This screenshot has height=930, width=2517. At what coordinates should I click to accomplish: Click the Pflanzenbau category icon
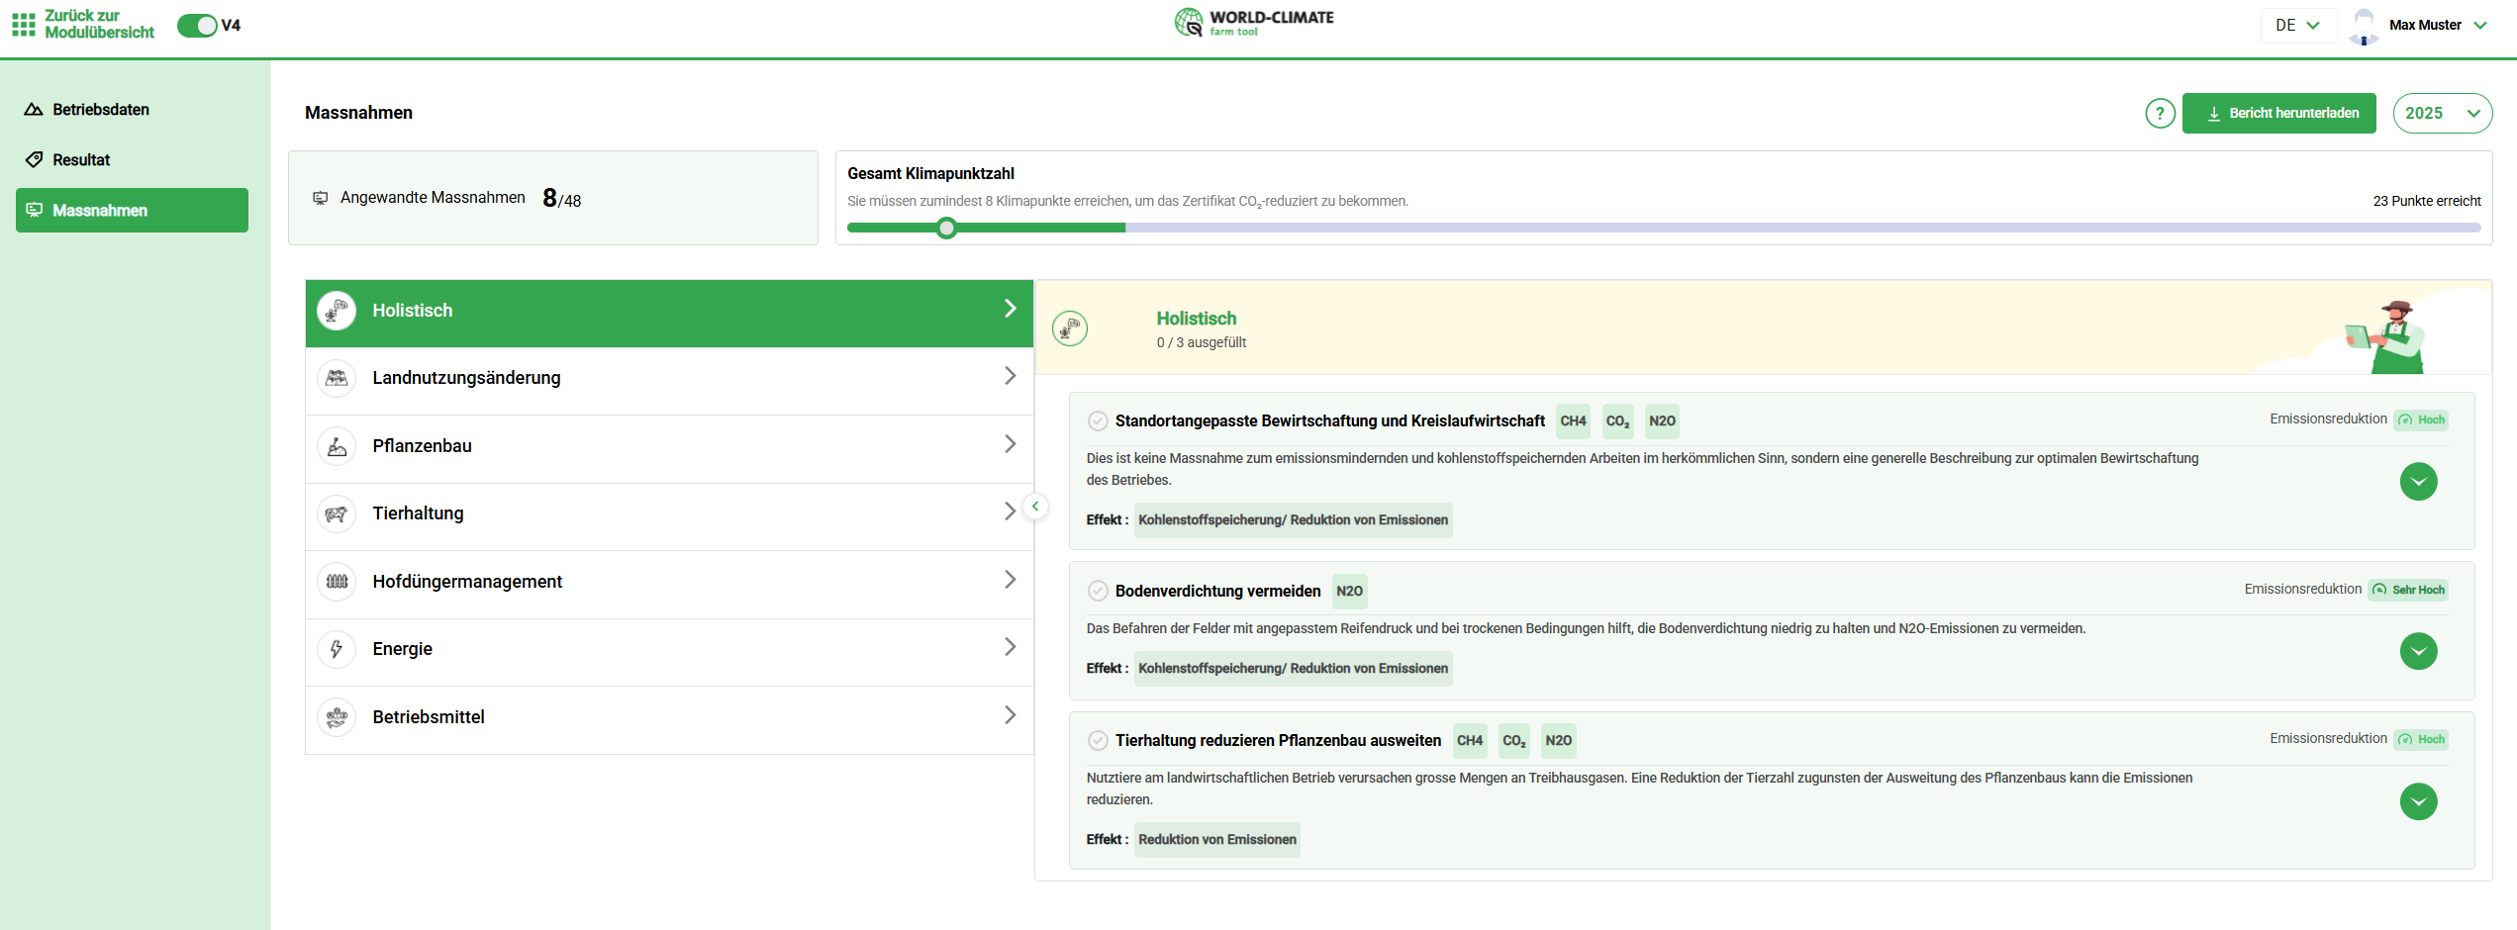(x=337, y=446)
